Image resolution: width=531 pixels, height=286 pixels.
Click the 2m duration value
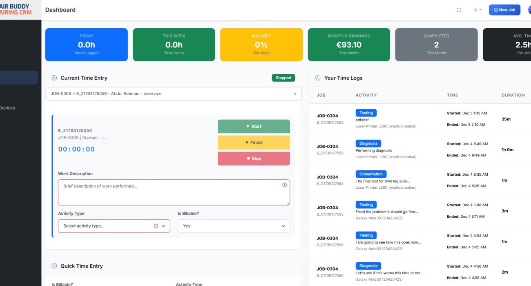(x=505, y=272)
